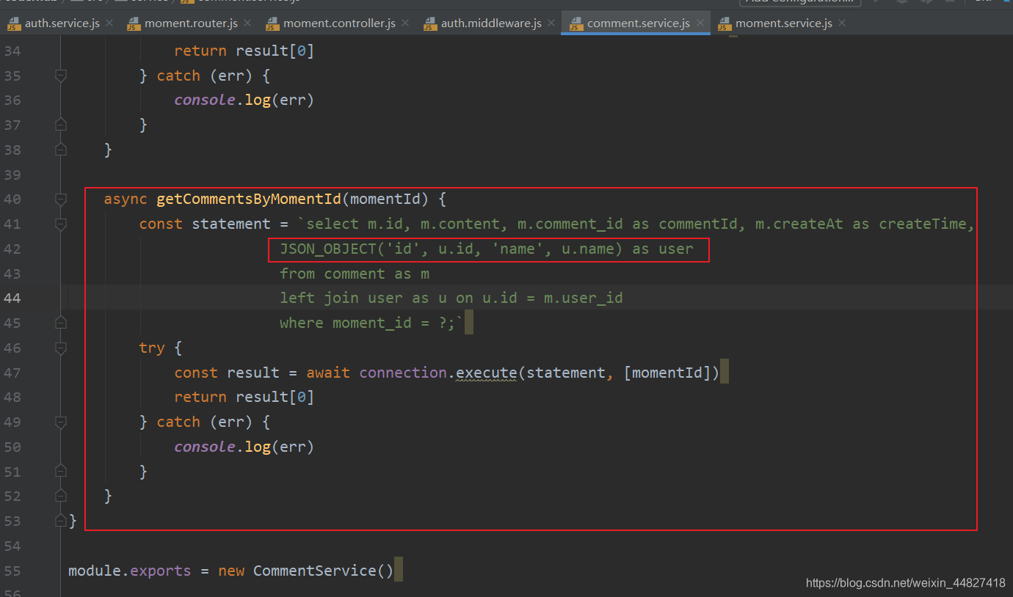Click the getCommentsByMomentId method name
Viewport: 1013px width, 597px height.
coord(249,199)
